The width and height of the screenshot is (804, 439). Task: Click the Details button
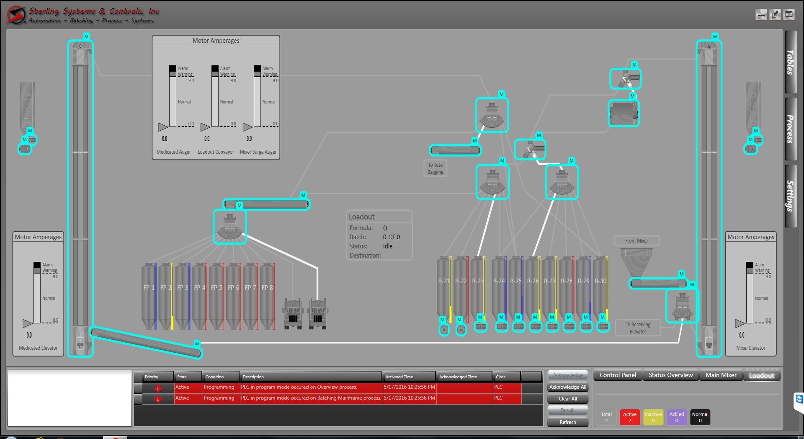click(567, 411)
